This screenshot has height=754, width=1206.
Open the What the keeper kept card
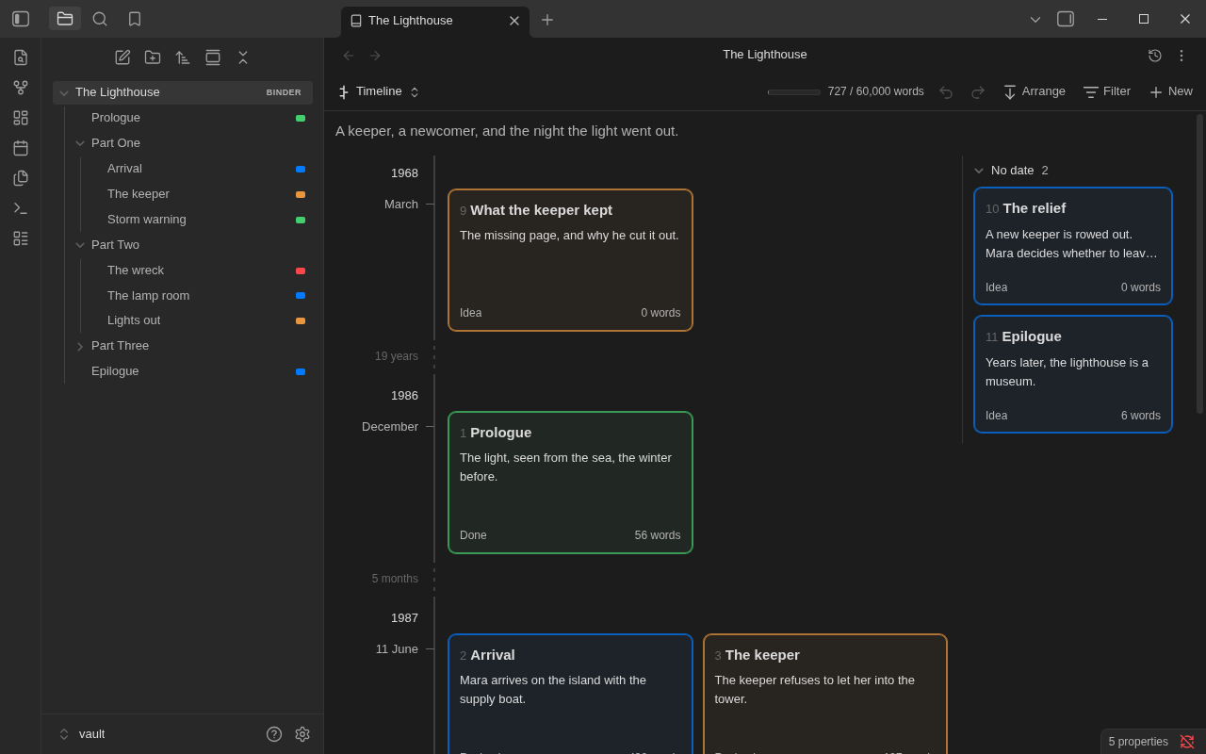click(x=570, y=260)
